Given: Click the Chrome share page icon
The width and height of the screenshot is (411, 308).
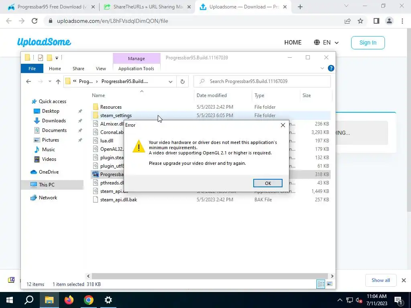Looking at the screenshot, I should (348, 21).
